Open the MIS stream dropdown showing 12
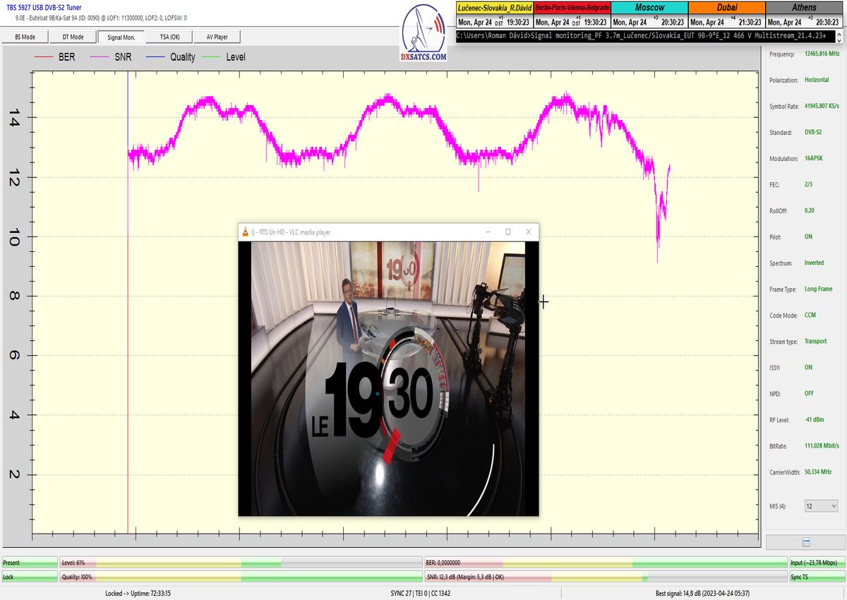 click(822, 506)
